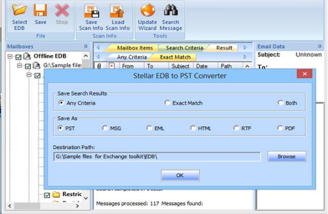This screenshot has height=214, width=328.
Task: Switch to the Result tab
Action: 224,48
